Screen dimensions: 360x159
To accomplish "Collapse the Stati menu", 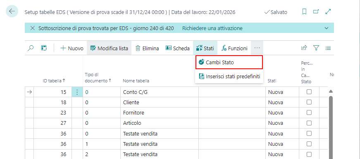I will pos(205,48).
